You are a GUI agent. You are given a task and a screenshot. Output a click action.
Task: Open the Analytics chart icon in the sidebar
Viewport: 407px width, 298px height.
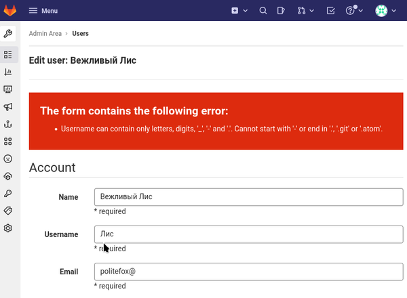pos(8,72)
